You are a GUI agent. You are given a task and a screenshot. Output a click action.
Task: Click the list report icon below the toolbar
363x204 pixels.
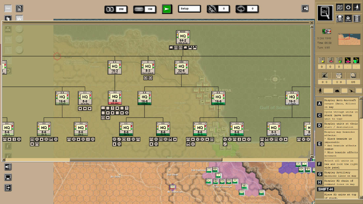point(8,18)
